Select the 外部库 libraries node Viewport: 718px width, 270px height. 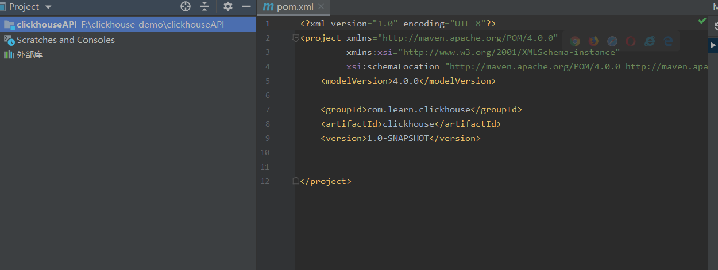tap(29, 55)
